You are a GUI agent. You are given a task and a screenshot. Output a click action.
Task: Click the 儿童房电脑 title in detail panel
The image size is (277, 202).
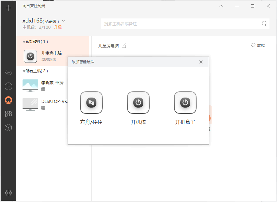108,46
